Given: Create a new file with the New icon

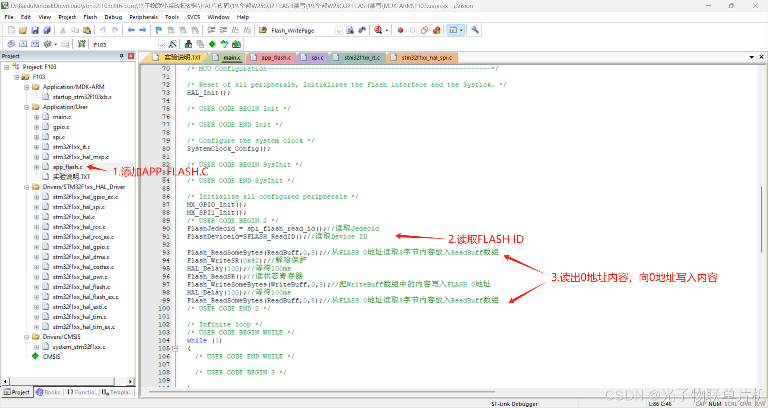Looking at the screenshot, I should pos(11,30).
